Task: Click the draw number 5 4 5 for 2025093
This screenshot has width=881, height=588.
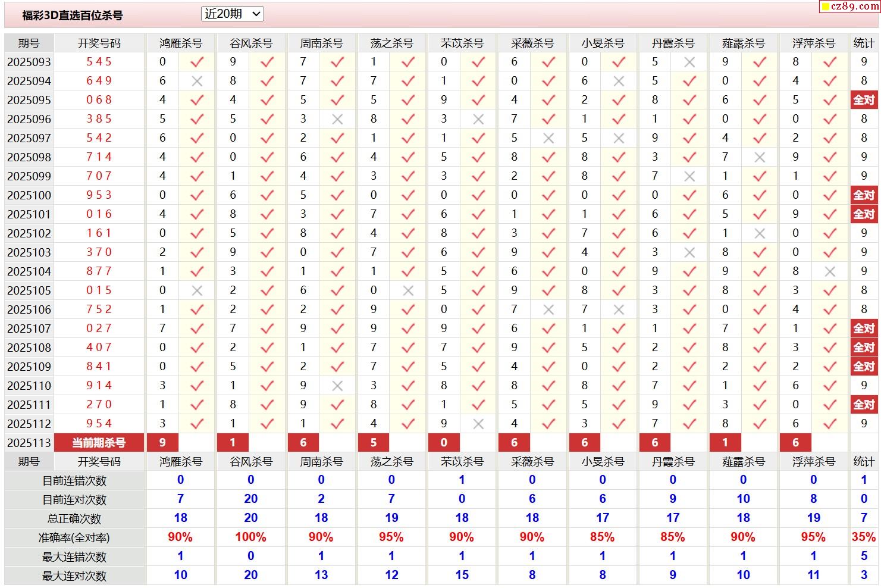Action: click(x=99, y=62)
